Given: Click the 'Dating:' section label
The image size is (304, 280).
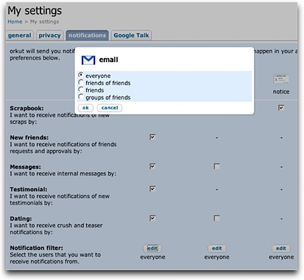Looking at the screenshot, I should pyautogui.click(x=21, y=219).
